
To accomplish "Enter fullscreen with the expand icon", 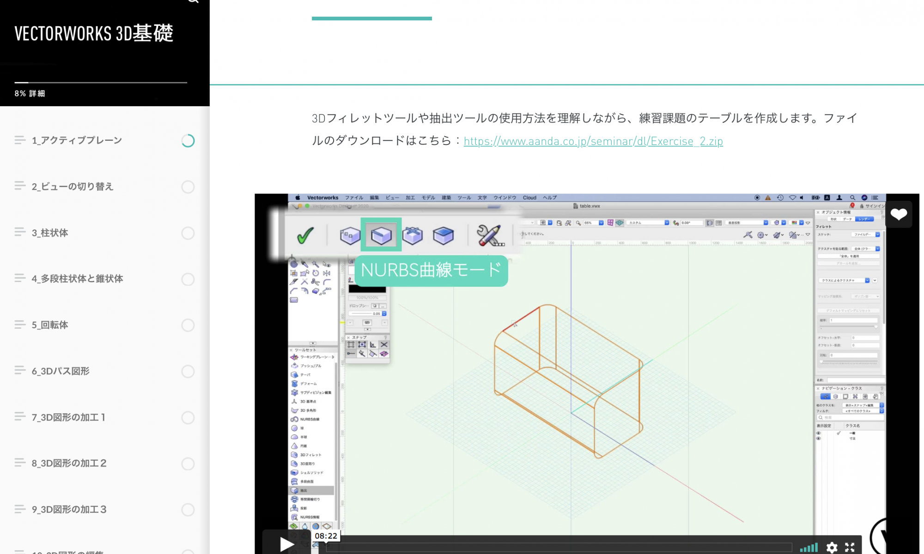I will tap(850, 548).
